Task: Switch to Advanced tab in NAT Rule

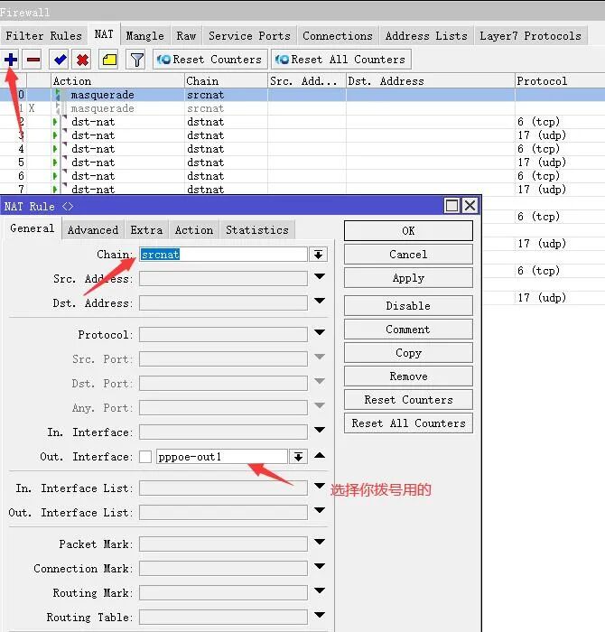Action: click(x=93, y=230)
